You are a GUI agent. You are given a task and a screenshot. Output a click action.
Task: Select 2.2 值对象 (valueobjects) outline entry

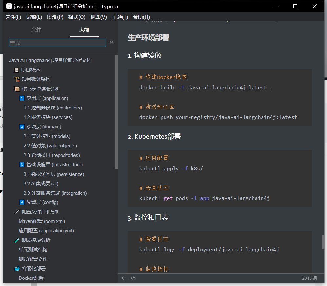point(50,146)
